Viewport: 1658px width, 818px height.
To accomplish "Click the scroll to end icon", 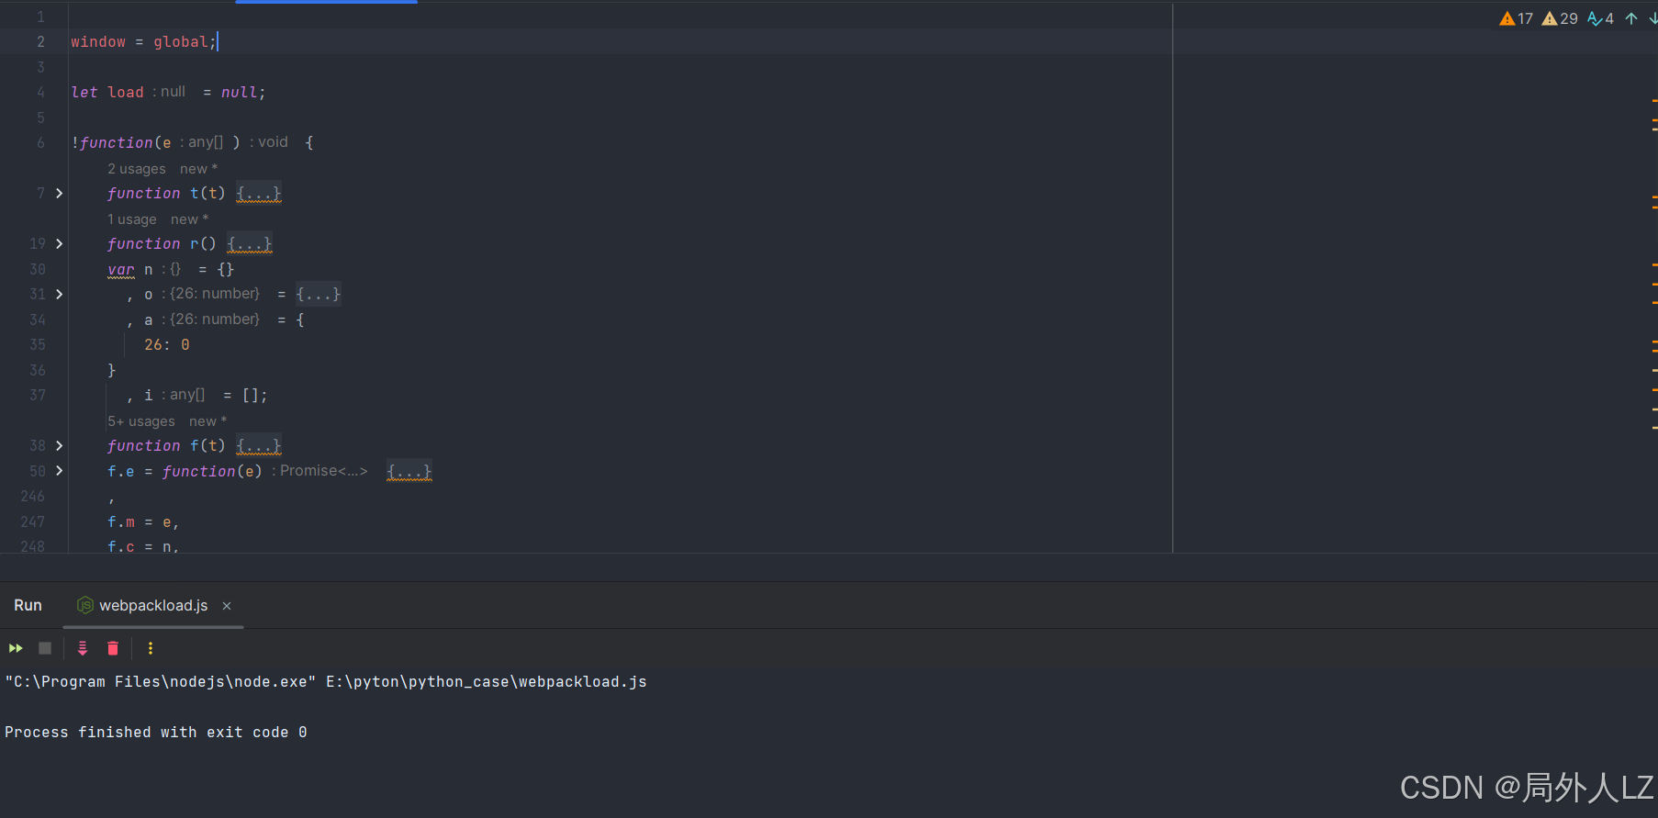I will (x=83, y=648).
